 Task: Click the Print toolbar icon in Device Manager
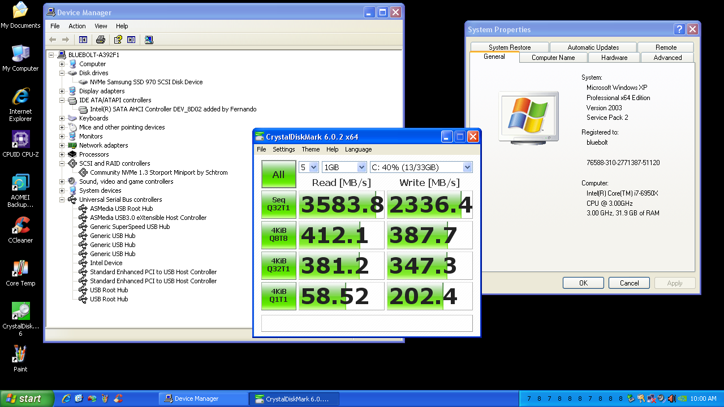[101, 40]
